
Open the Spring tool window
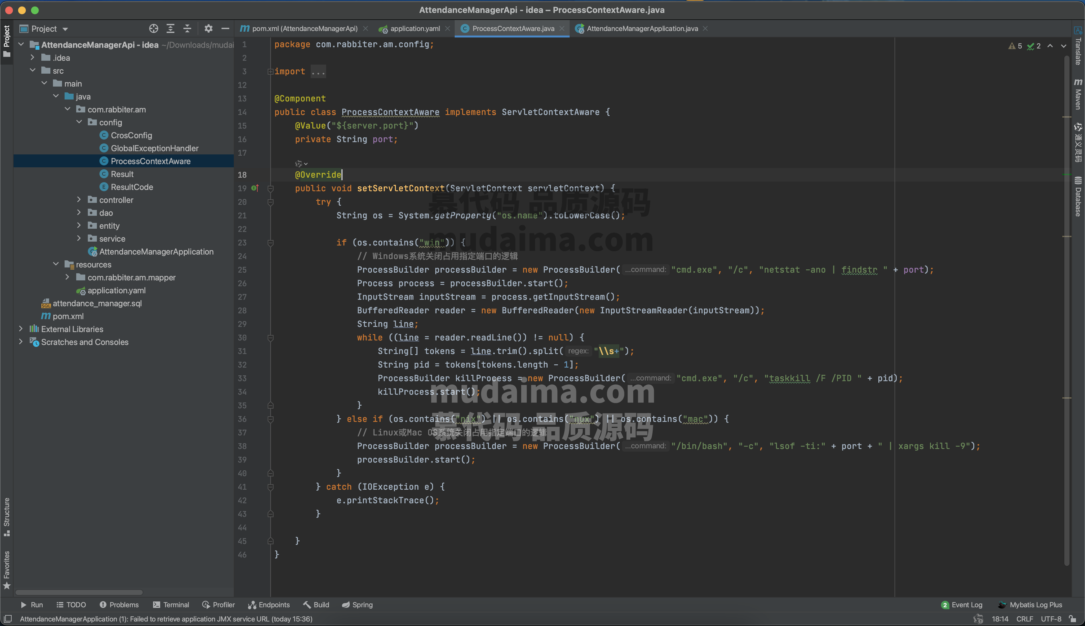357,605
